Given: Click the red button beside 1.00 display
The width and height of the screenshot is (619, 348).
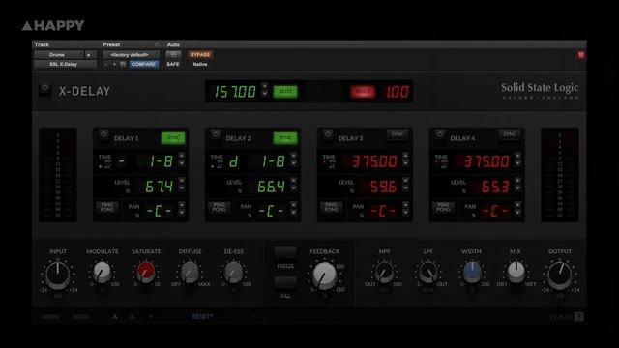Looking at the screenshot, I should click(363, 92).
